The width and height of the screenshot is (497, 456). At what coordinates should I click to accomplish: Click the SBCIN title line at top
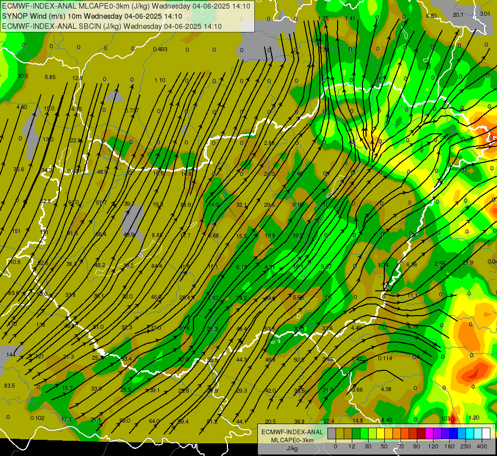(x=112, y=26)
